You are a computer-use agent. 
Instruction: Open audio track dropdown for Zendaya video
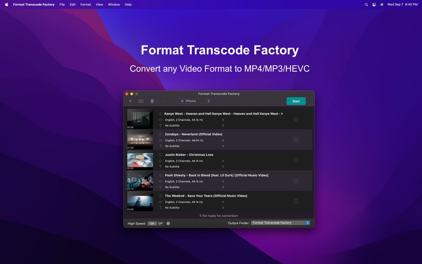(x=194, y=140)
